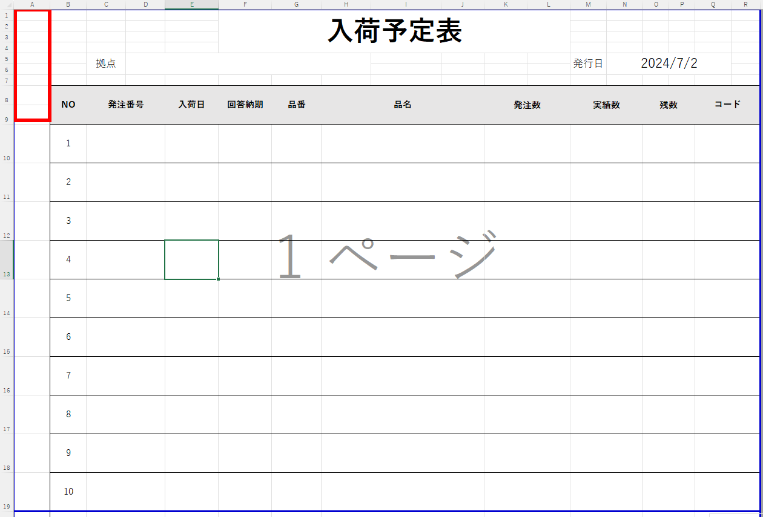763x517 pixels.
Task: Click the 拠点 label cell
Action: [x=106, y=63]
